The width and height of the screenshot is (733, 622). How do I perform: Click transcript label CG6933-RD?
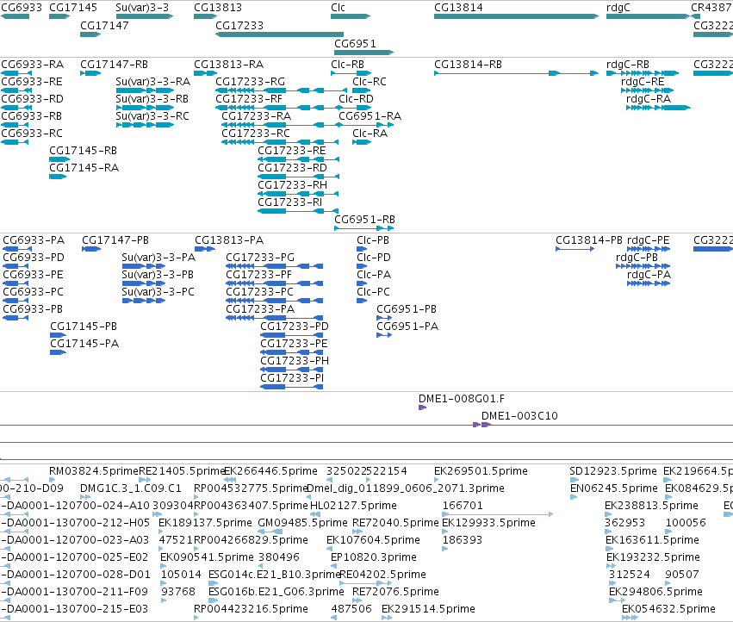pyautogui.click(x=32, y=99)
